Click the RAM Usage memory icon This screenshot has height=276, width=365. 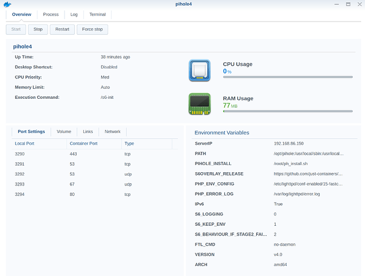(x=199, y=104)
